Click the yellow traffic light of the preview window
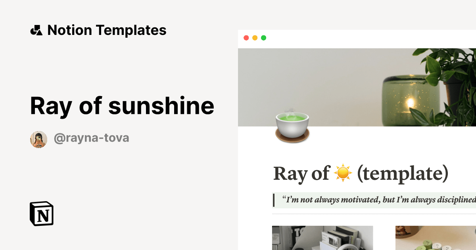 [255, 38]
